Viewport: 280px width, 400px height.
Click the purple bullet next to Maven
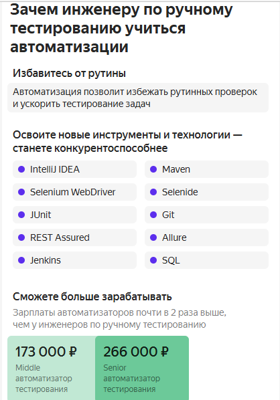click(153, 169)
